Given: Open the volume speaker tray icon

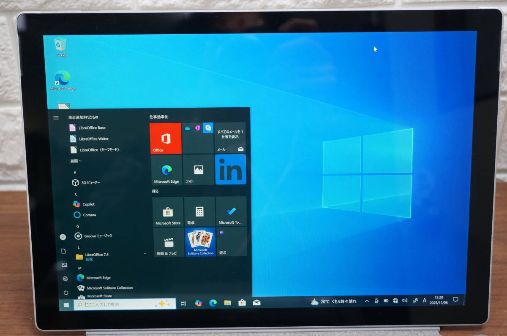Looking at the screenshot, I should (x=405, y=301).
